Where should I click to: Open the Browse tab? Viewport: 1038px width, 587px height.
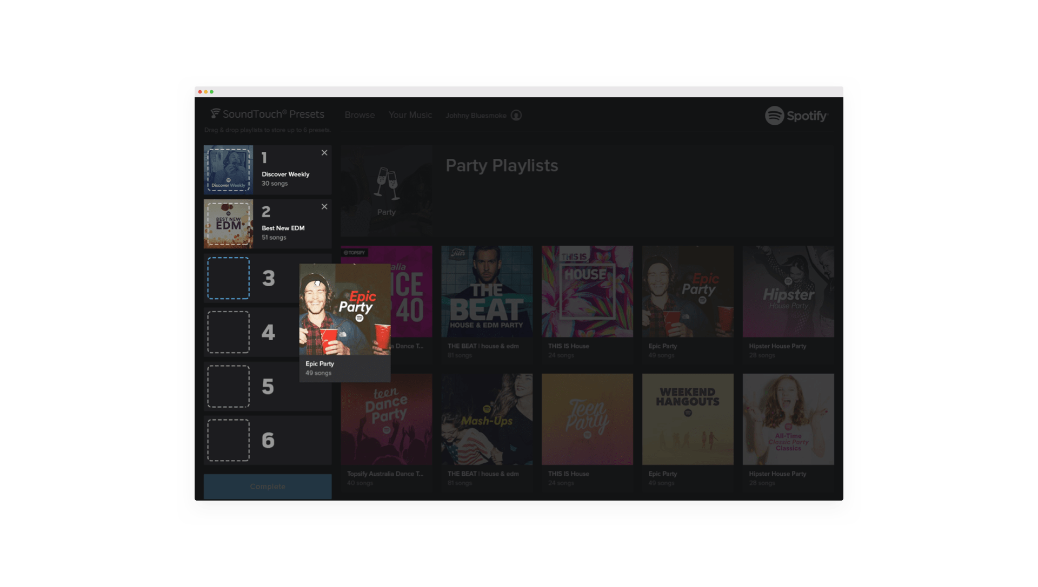(360, 115)
